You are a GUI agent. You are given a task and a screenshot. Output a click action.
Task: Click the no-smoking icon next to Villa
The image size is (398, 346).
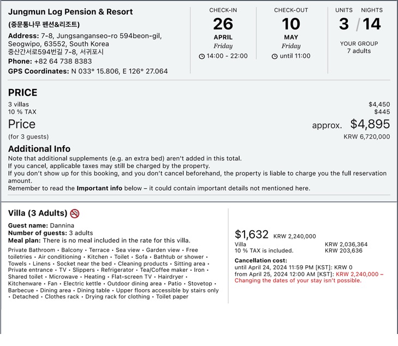pos(75,213)
